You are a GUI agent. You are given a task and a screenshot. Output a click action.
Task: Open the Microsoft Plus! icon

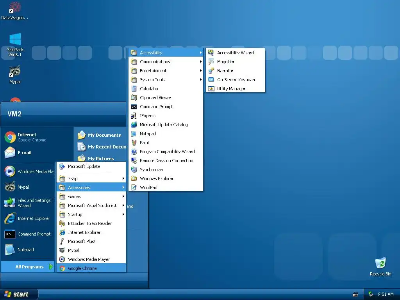tap(62, 241)
